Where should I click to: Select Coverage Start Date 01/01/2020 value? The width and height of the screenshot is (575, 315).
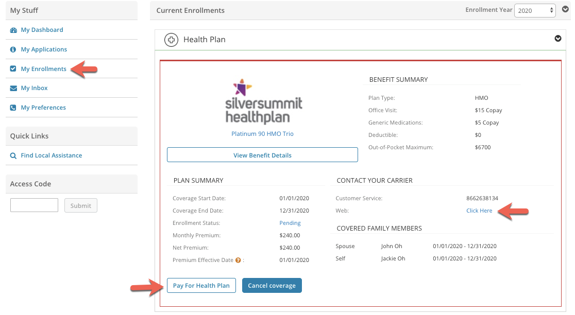(294, 199)
